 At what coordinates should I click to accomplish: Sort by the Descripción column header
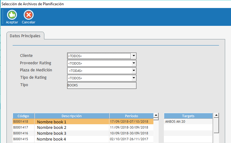[71, 116]
